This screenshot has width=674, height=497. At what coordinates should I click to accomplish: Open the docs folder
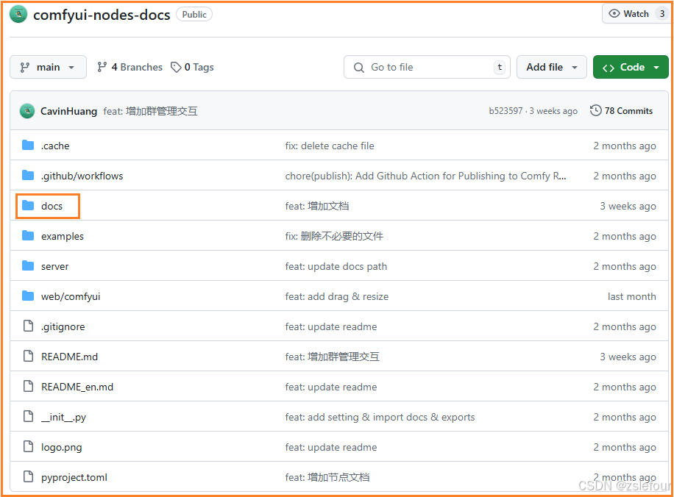coord(52,206)
